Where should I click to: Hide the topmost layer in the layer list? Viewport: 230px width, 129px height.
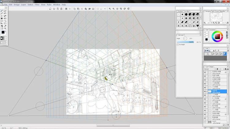205,72
